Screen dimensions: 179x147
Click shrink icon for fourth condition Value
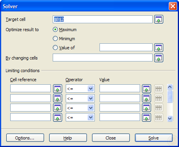(146, 117)
